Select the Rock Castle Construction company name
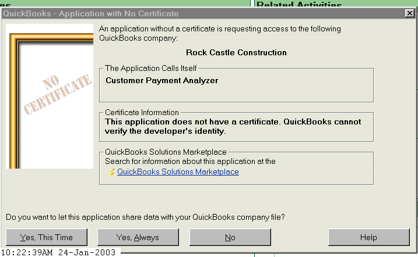The image size is (418, 257). (236, 53)
